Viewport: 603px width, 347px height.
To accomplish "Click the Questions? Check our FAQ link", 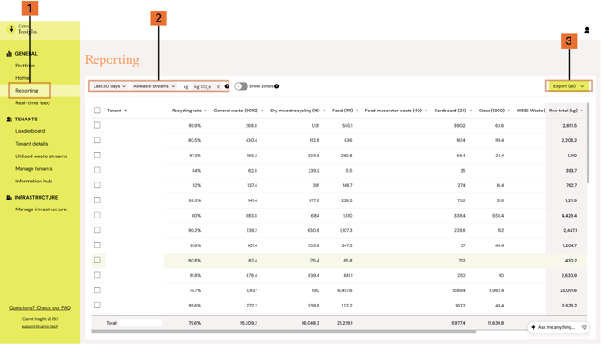I will [x=40, y=307].
